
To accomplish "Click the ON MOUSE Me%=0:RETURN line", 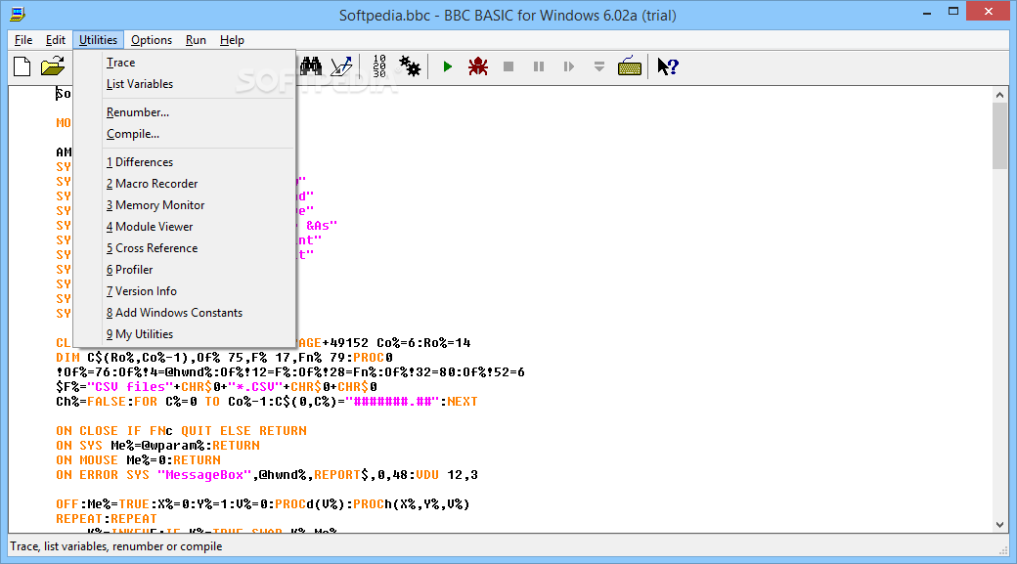I will click(138, 459).
